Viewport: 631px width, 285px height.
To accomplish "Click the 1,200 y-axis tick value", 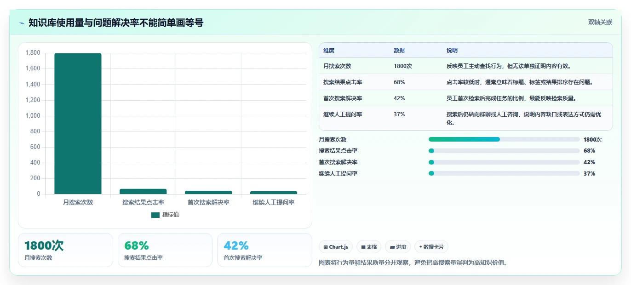I will point(33,100).
